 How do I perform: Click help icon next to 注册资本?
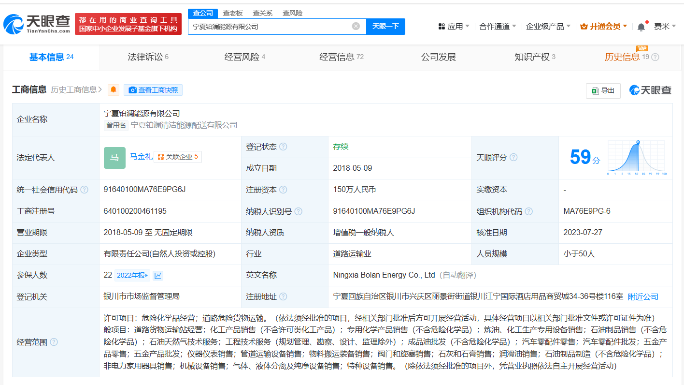tap(283, 190)
